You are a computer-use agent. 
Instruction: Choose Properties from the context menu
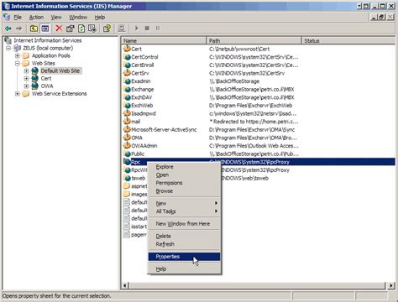tap(184, 257)
